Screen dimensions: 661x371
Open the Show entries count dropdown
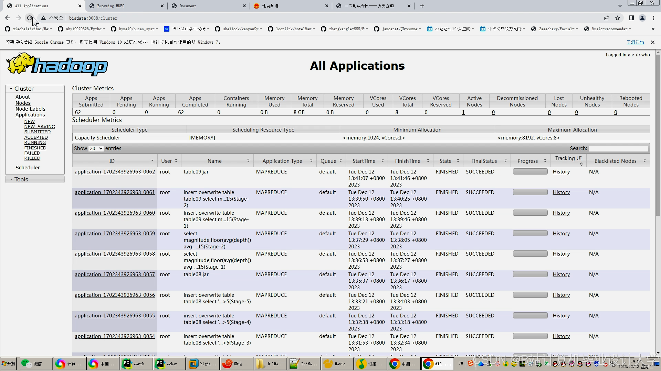(96, 148)
